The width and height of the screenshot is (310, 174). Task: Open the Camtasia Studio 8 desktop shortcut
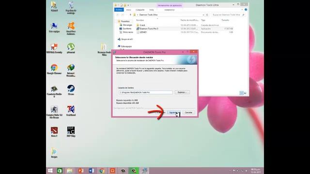tap(54, 91)
